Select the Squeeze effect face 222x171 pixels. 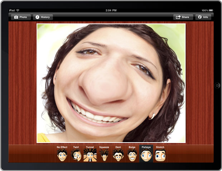(104, 156)
